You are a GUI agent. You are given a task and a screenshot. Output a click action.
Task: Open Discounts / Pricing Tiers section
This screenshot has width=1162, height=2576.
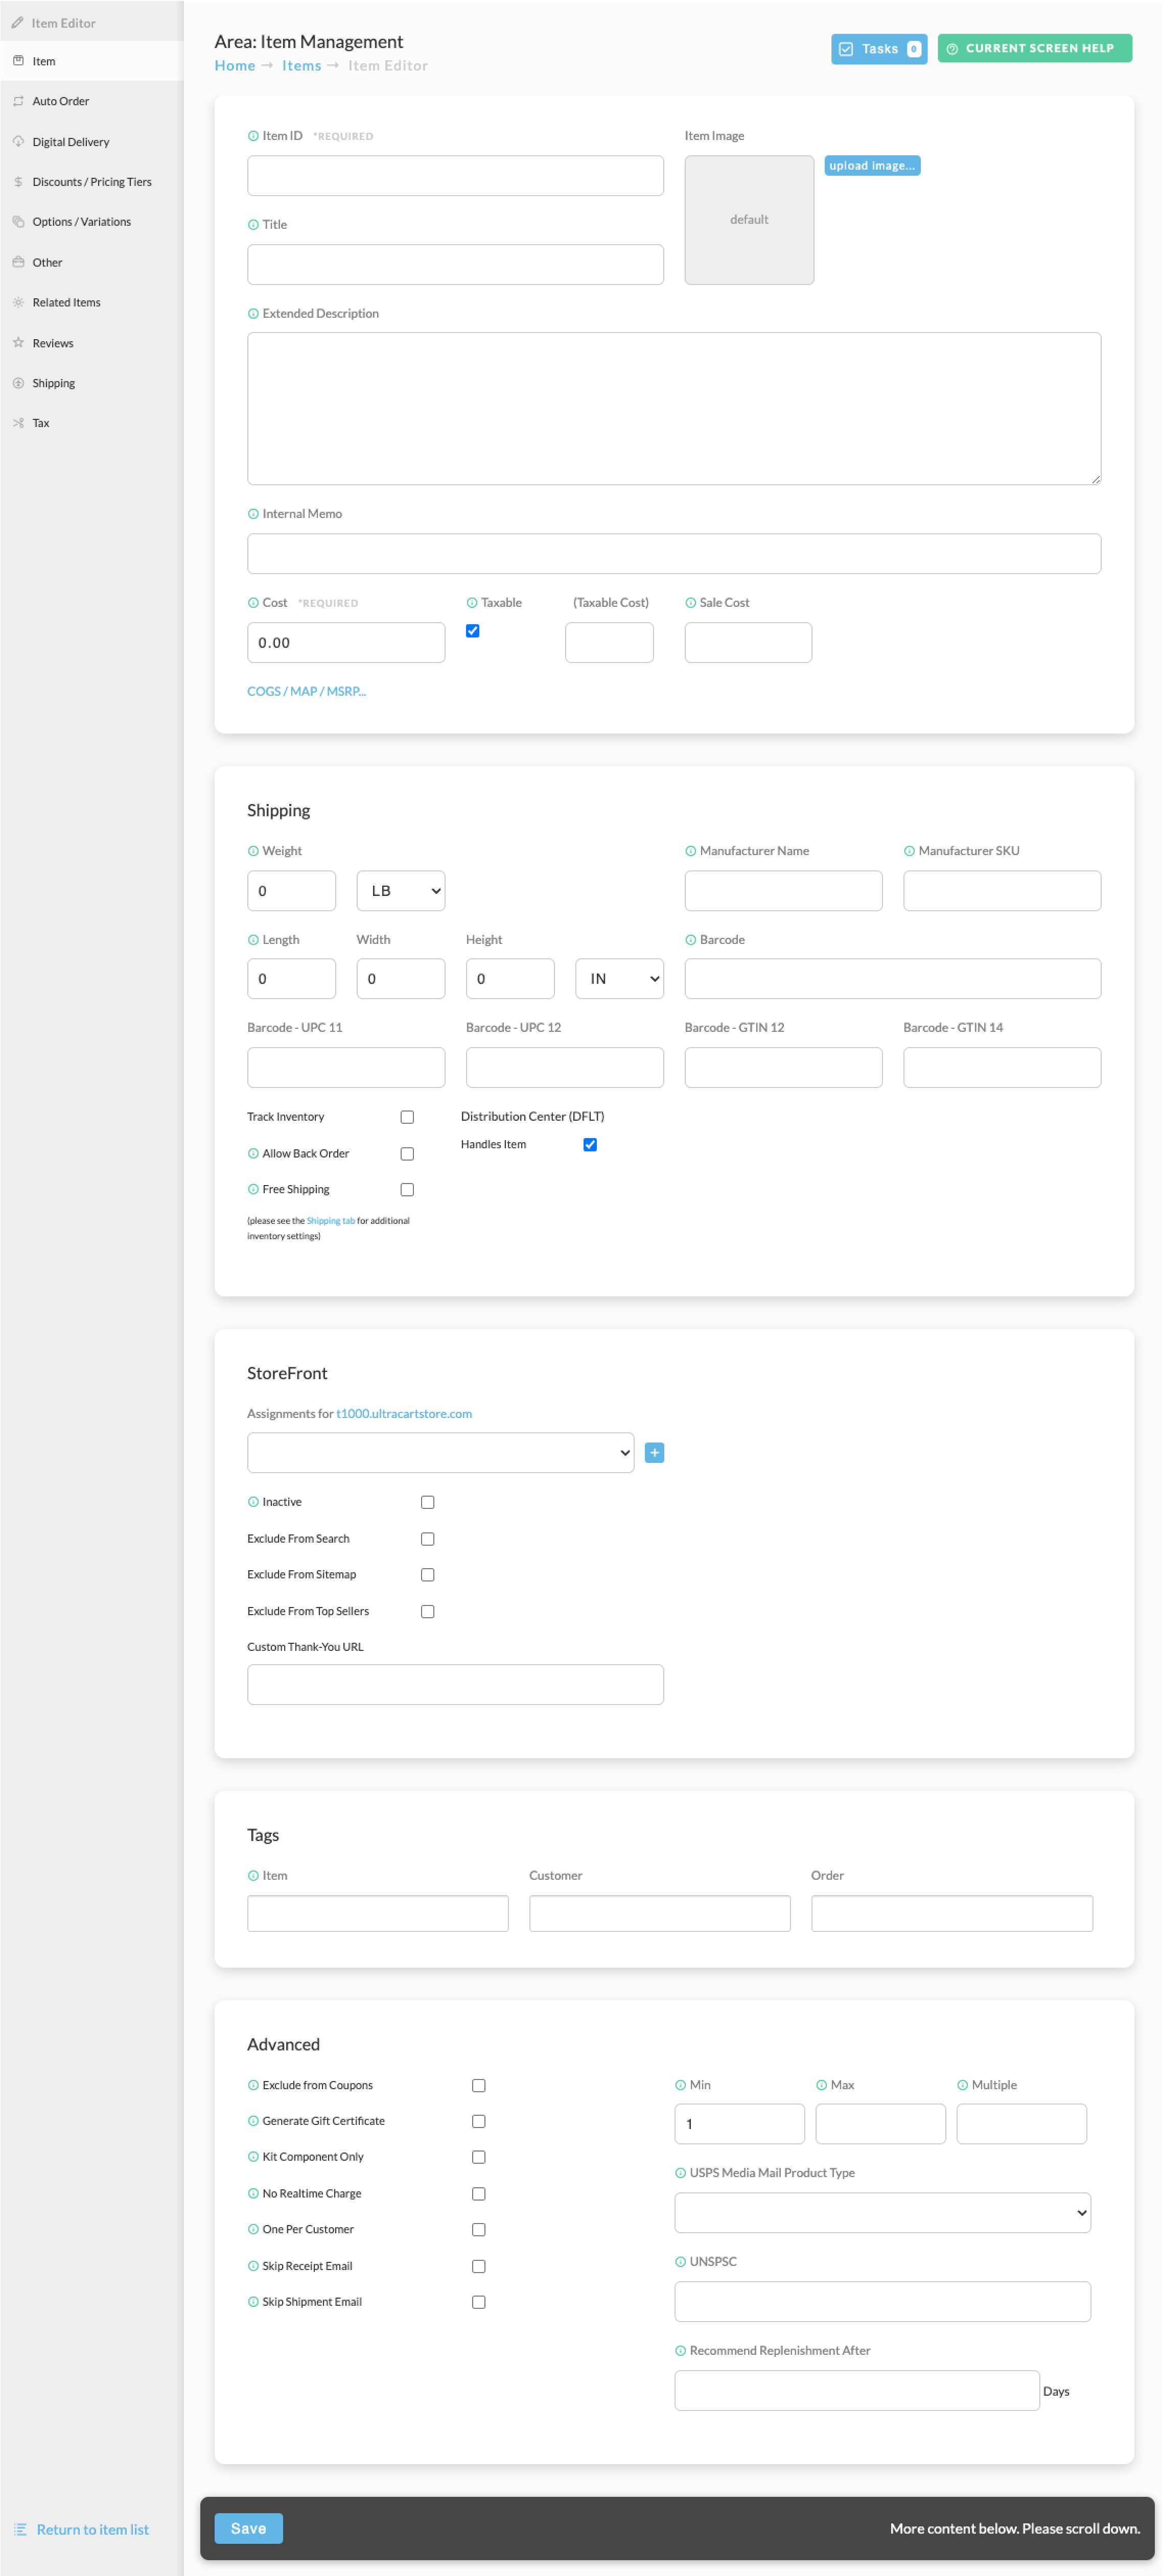[92, 182]
